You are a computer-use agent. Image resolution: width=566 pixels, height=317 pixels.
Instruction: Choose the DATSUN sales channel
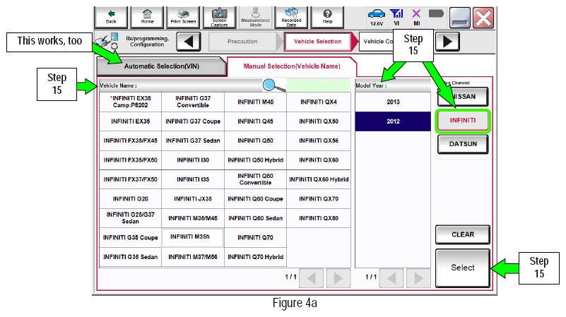[x=463, y=144]
